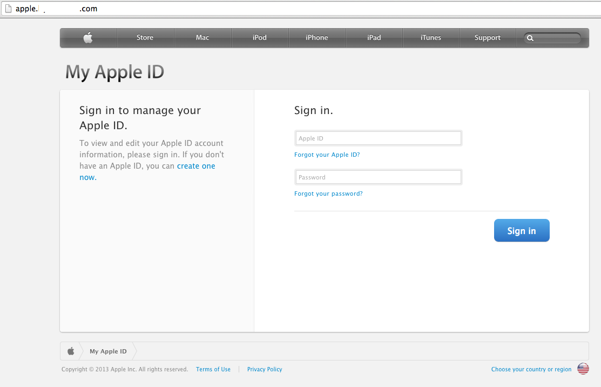Screen dimensions: 601x387
Task: Open the Store menu item
Action: pos(145,38)
